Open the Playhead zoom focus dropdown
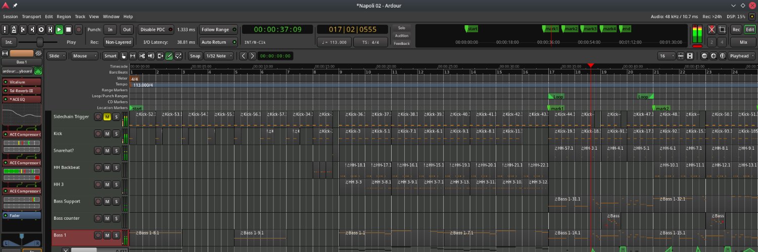The width and height of the screenshot is (758, 252). point(742,56)
